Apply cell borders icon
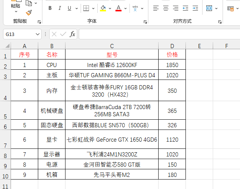This screenshot has height=189, width=240. click(86, 8)
